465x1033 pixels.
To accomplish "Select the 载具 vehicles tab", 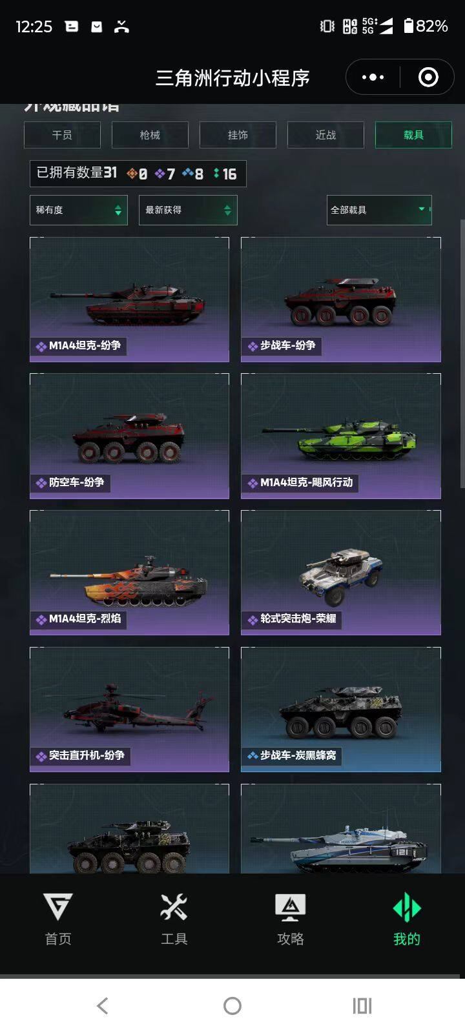I will click(413, 135).
